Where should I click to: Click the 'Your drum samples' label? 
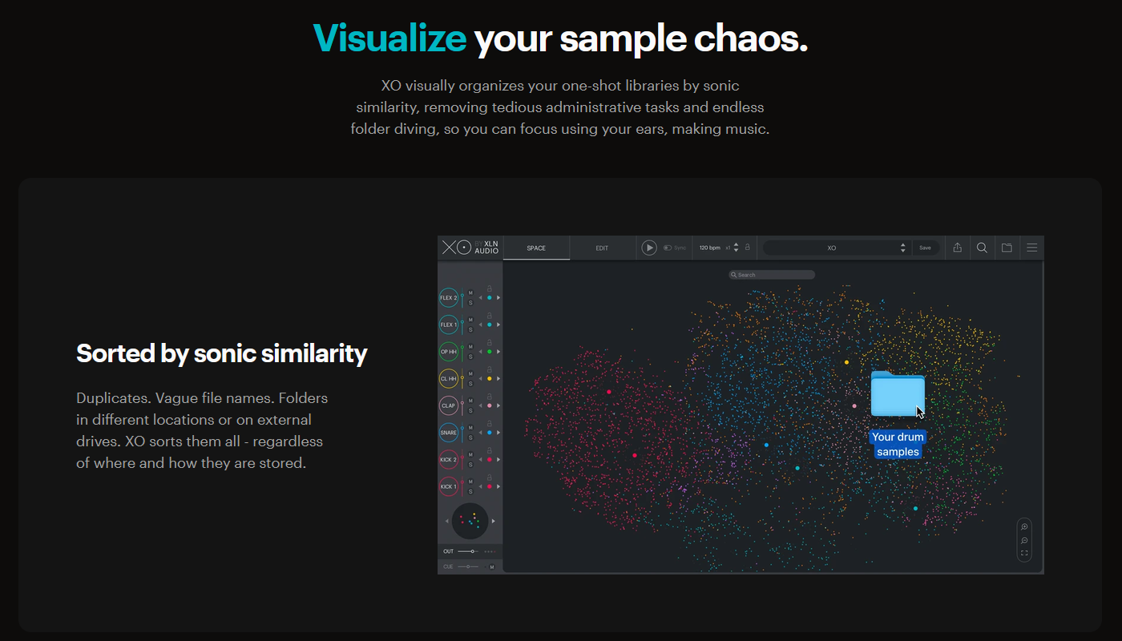898,445
